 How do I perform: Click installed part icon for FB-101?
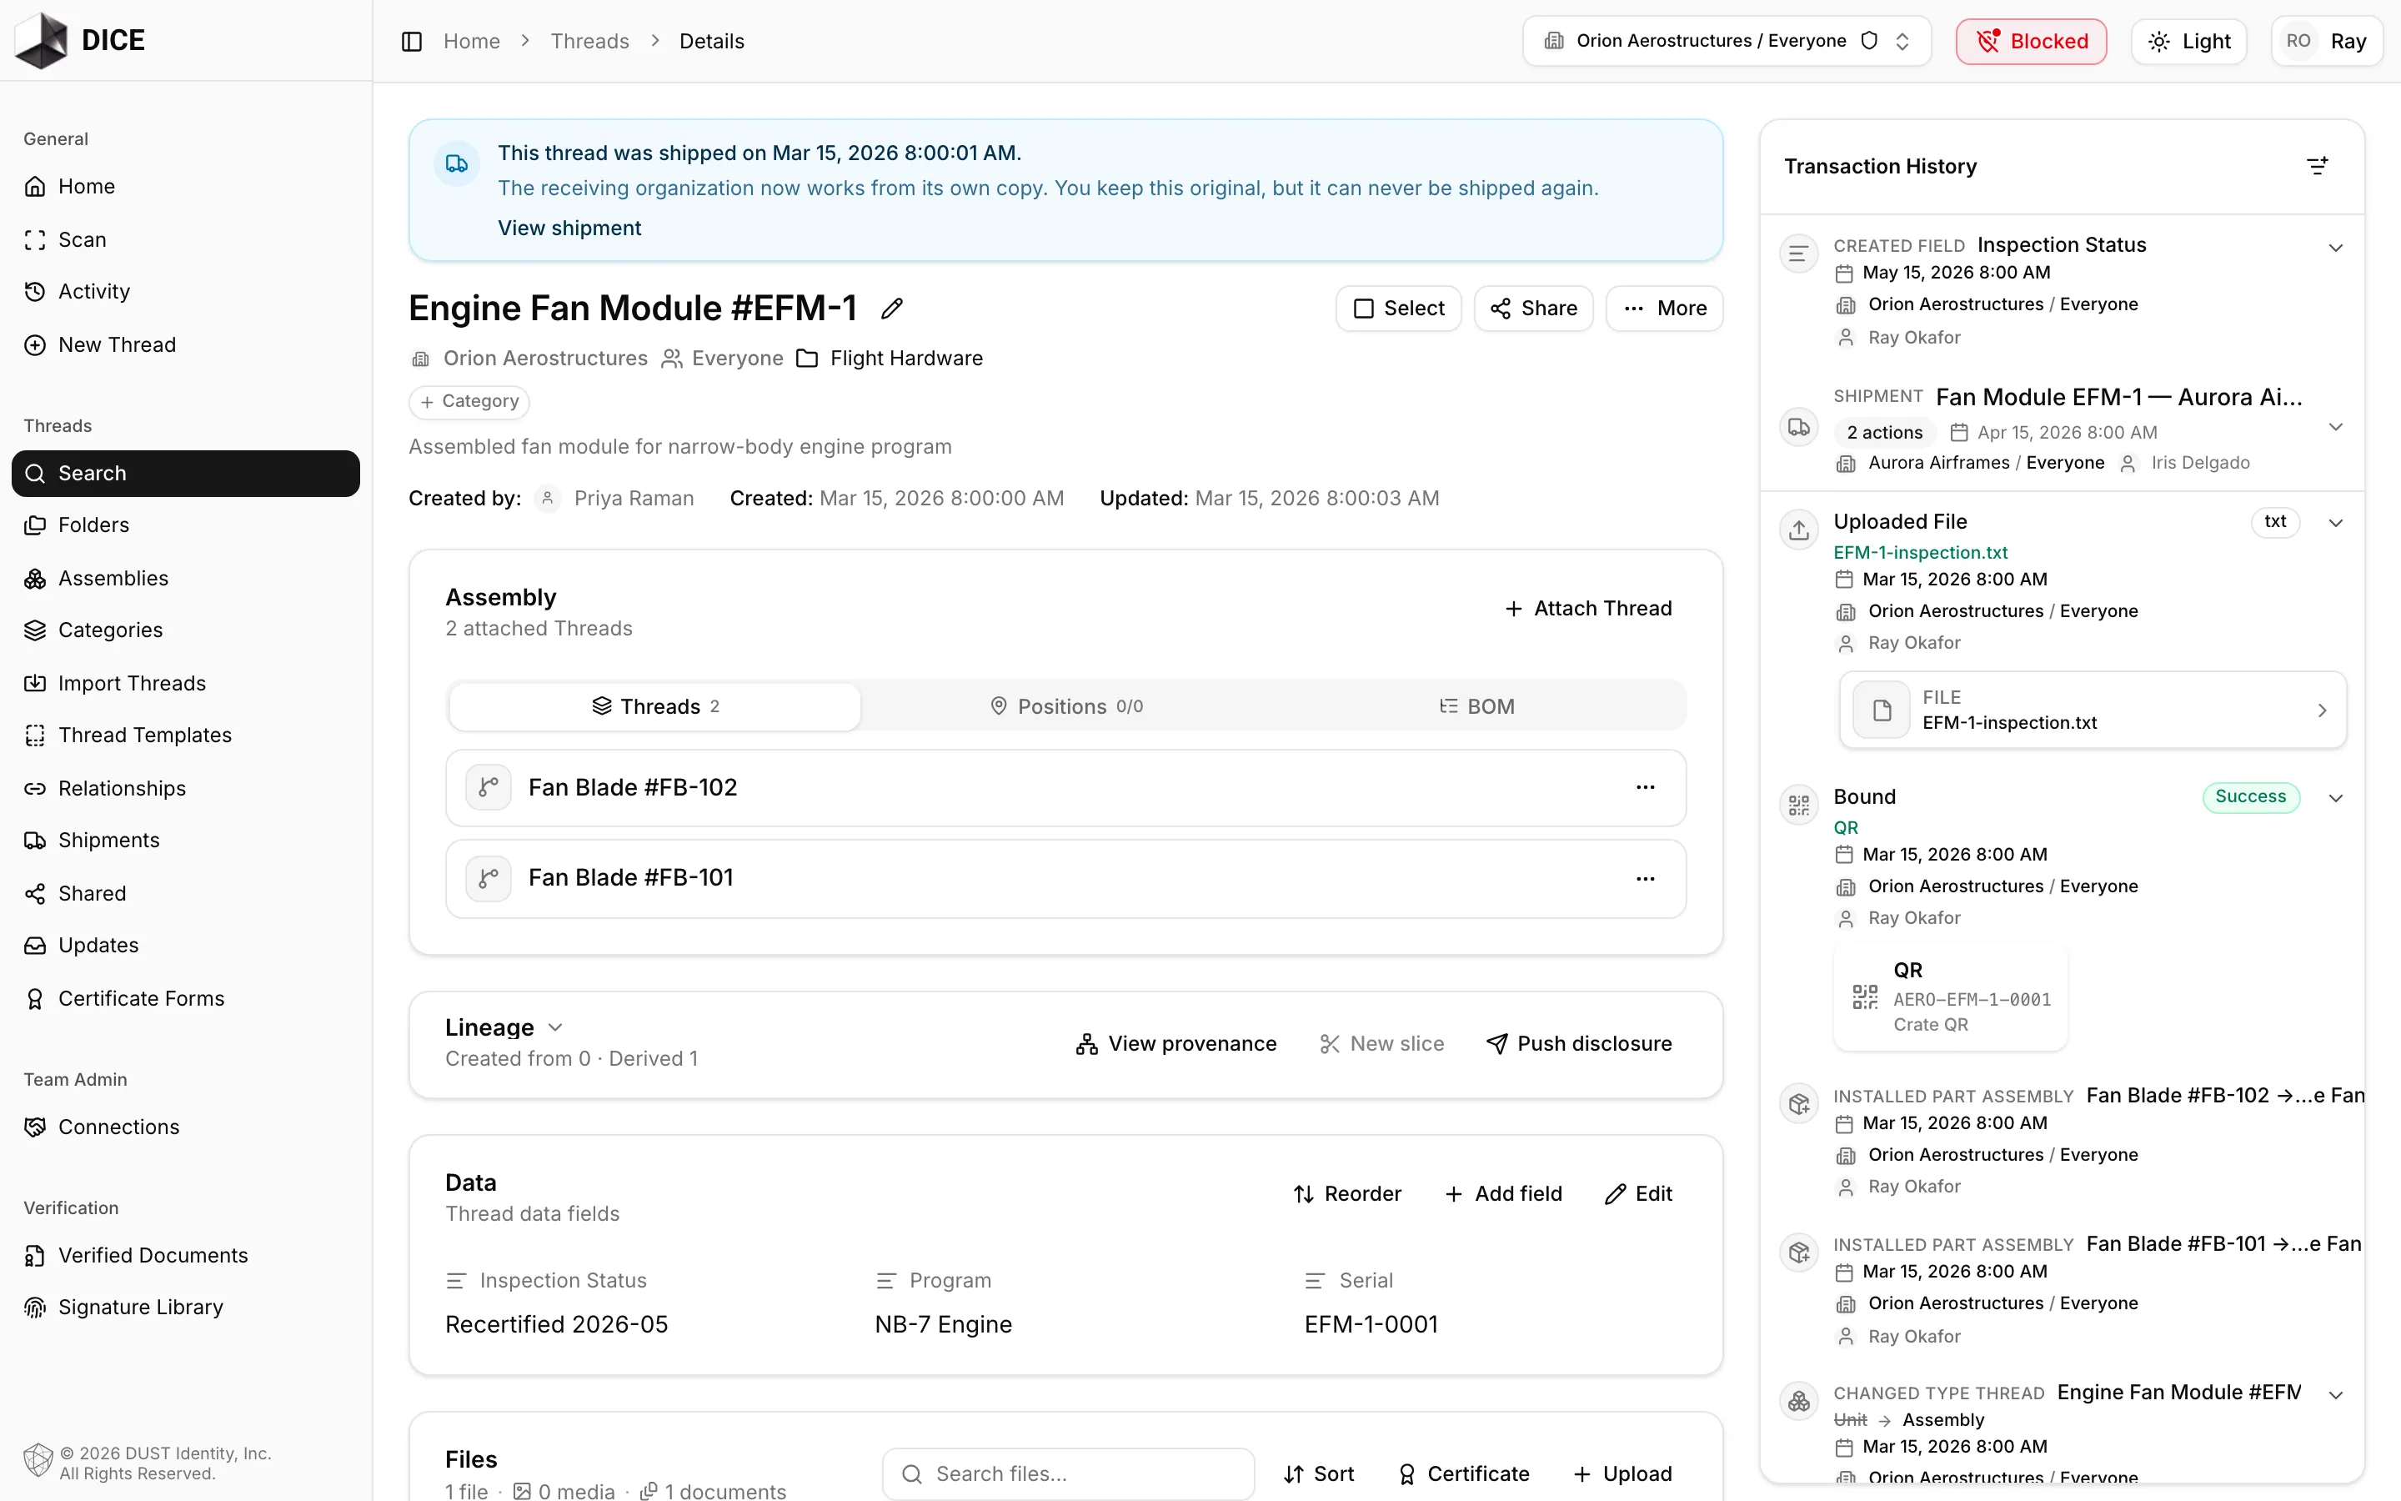click(1799, 1253)
